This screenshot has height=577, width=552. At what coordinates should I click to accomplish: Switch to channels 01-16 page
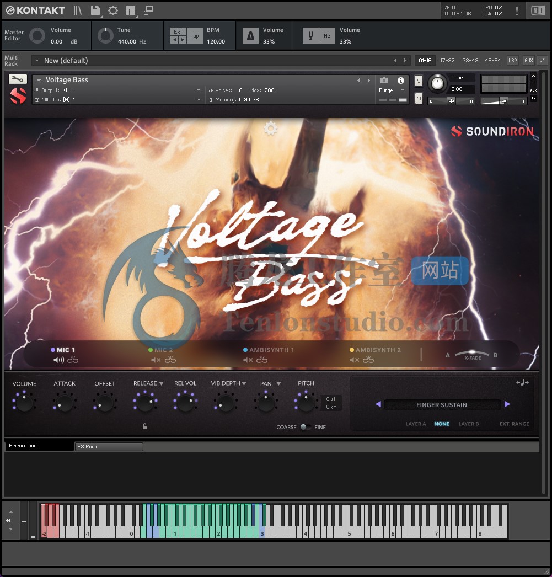coord(425,60)
